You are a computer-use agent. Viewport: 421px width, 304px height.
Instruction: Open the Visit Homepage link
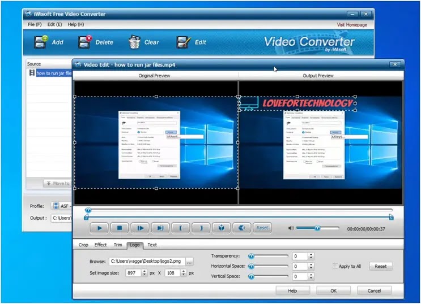(x=352, y=25)
